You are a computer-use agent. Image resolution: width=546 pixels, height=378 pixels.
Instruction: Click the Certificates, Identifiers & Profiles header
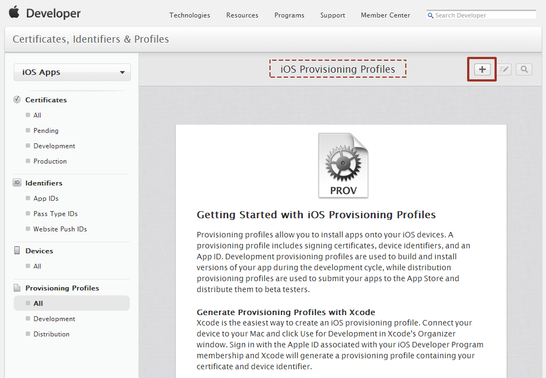tap(91, 39)
